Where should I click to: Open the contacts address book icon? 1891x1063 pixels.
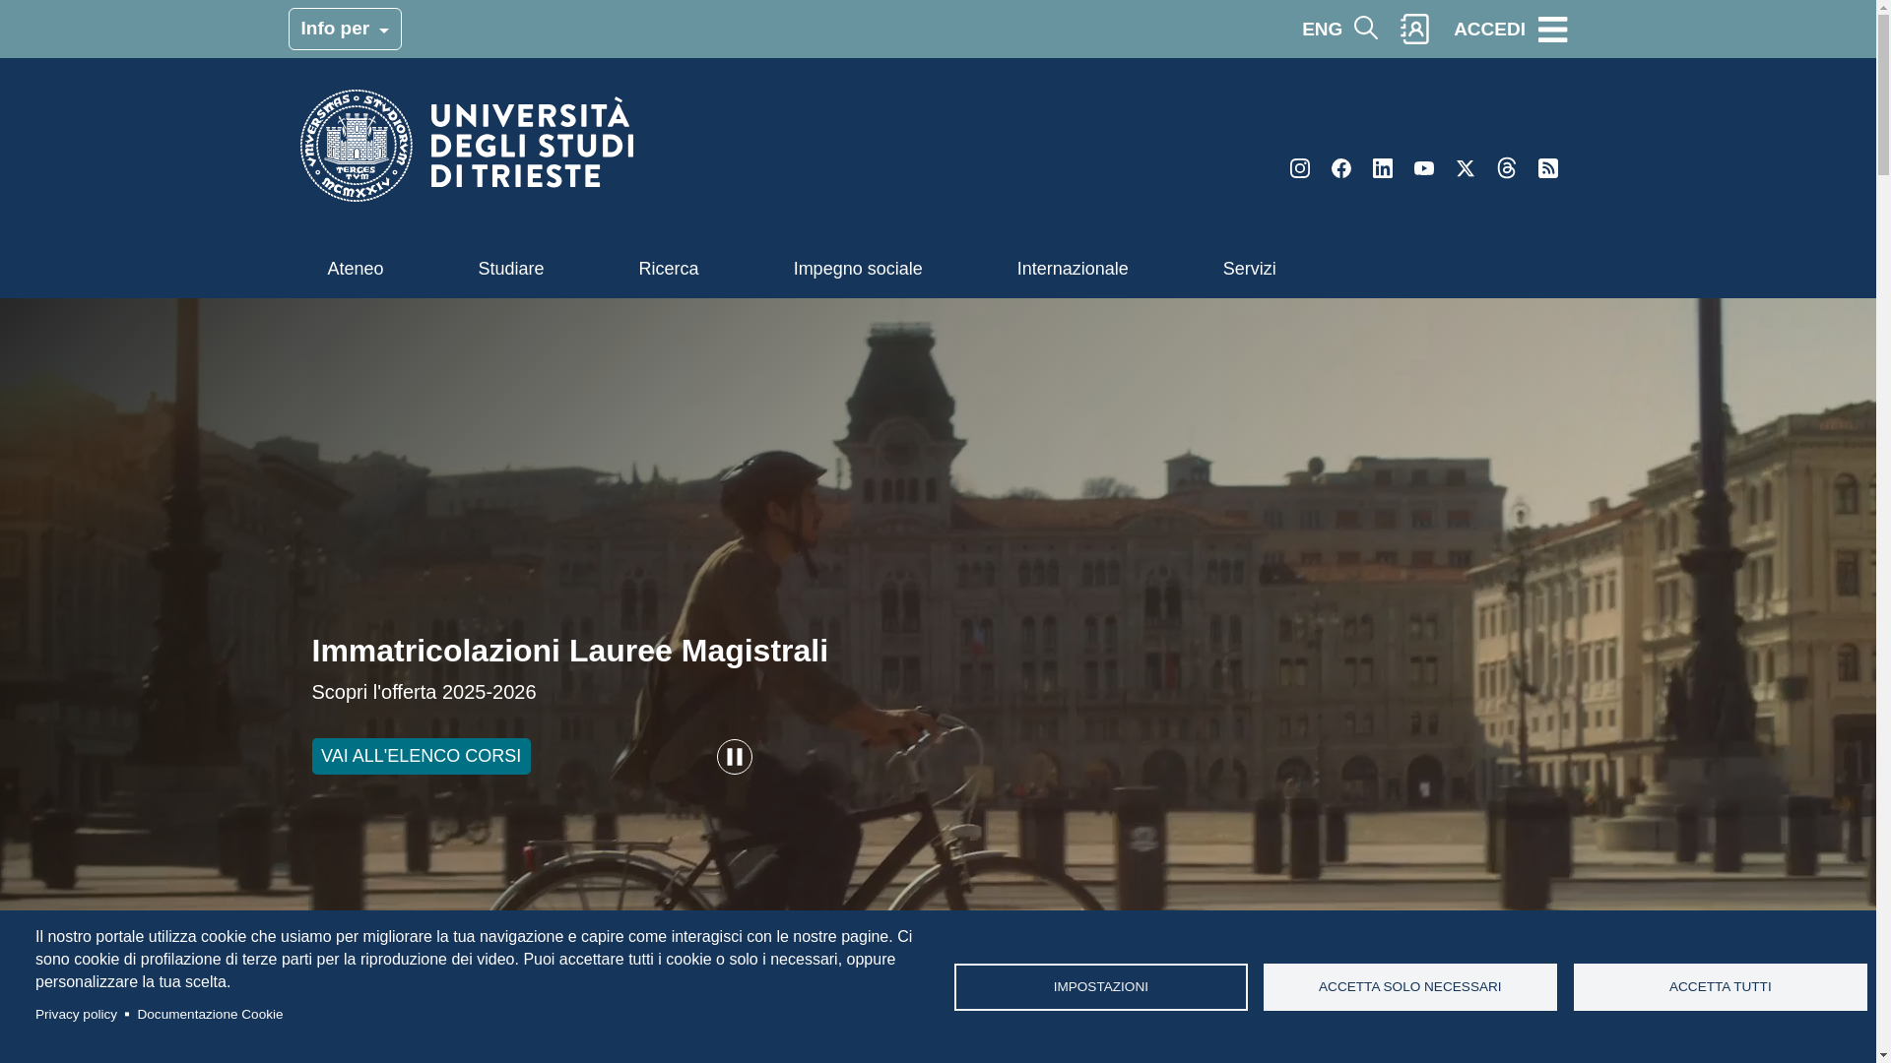1415,29
